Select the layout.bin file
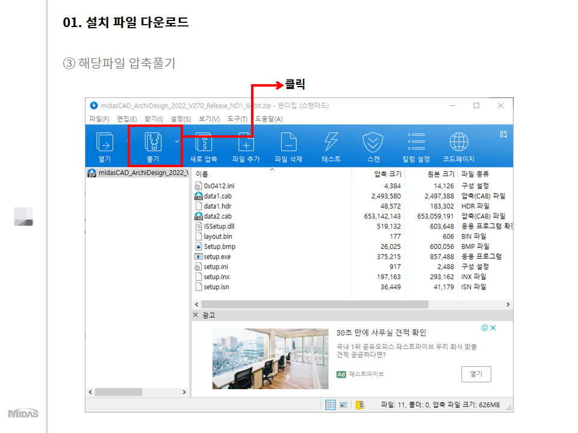578x433 pixels. click(x=218, y=236)
